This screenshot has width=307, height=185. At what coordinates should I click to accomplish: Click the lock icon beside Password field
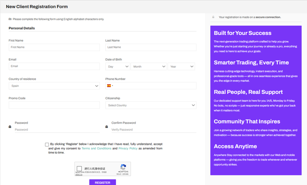(x=10, y=127)
